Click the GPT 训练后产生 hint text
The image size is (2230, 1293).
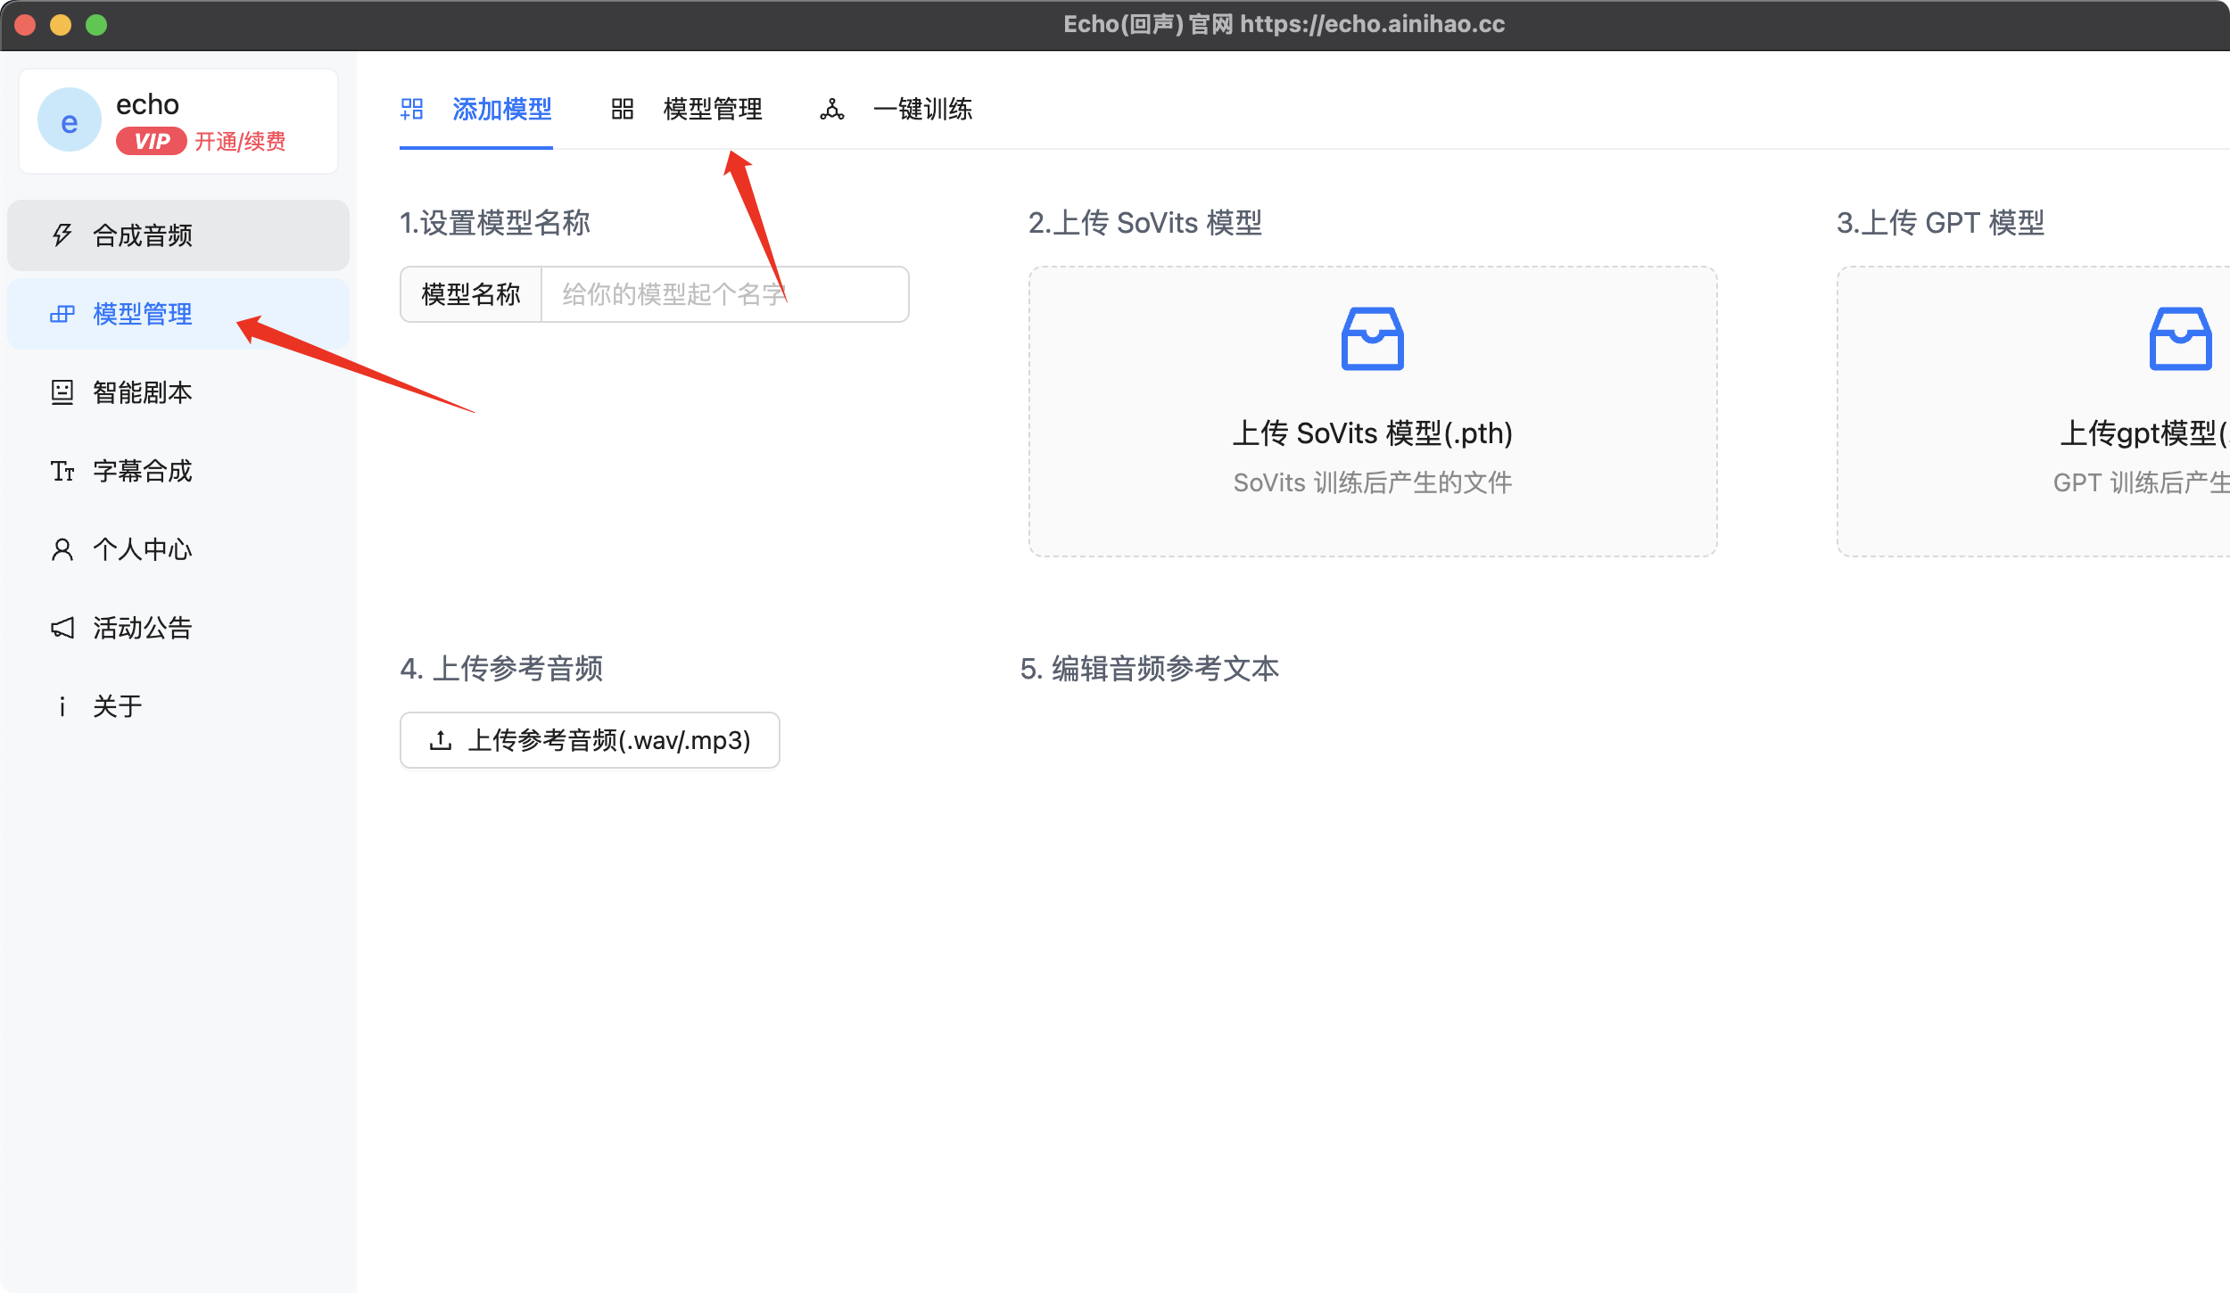tap(2141, 482)
